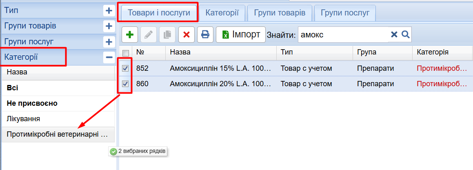This screenshot has height=170, width=473.
Task: Toggle the select-all checkbox in table header
Action: pyautogui.click(x=126, y=53)
